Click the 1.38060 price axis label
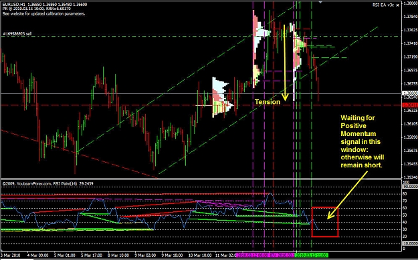This screenshot has width=418, height=260. [411, 3]
